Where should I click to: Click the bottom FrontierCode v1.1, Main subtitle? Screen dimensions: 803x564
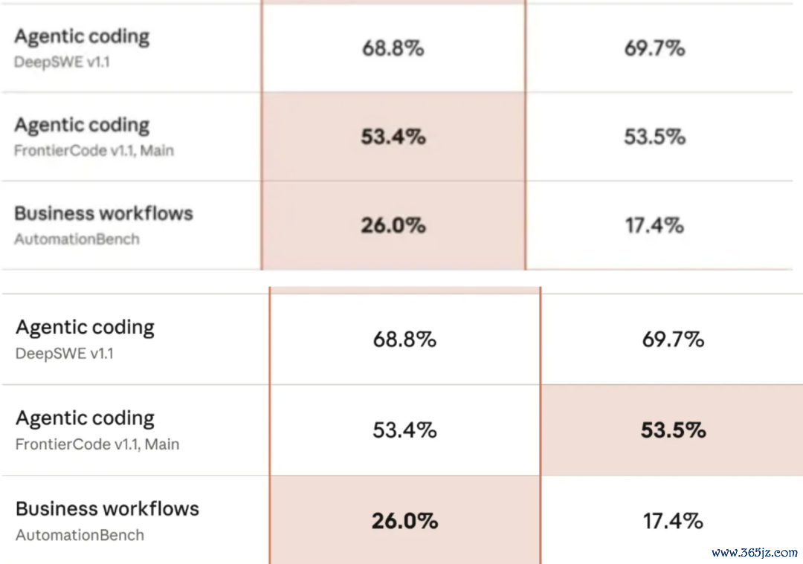97,444
